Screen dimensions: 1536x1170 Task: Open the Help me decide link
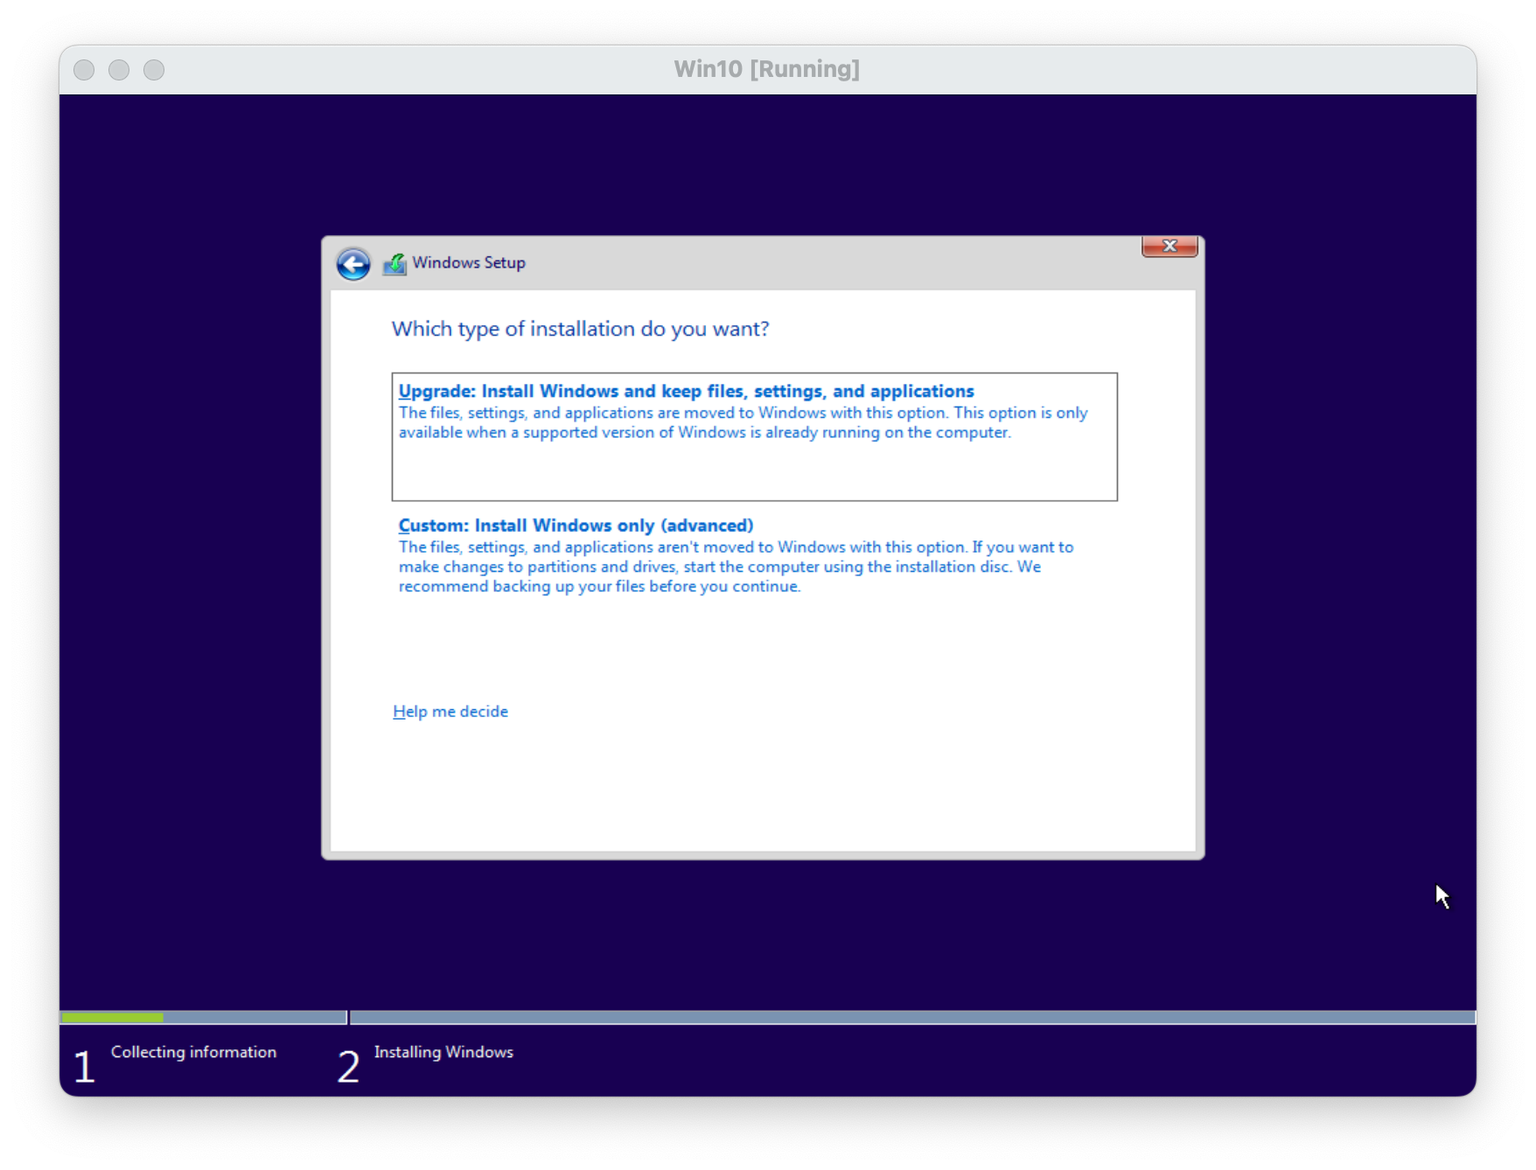pos(450,712)
